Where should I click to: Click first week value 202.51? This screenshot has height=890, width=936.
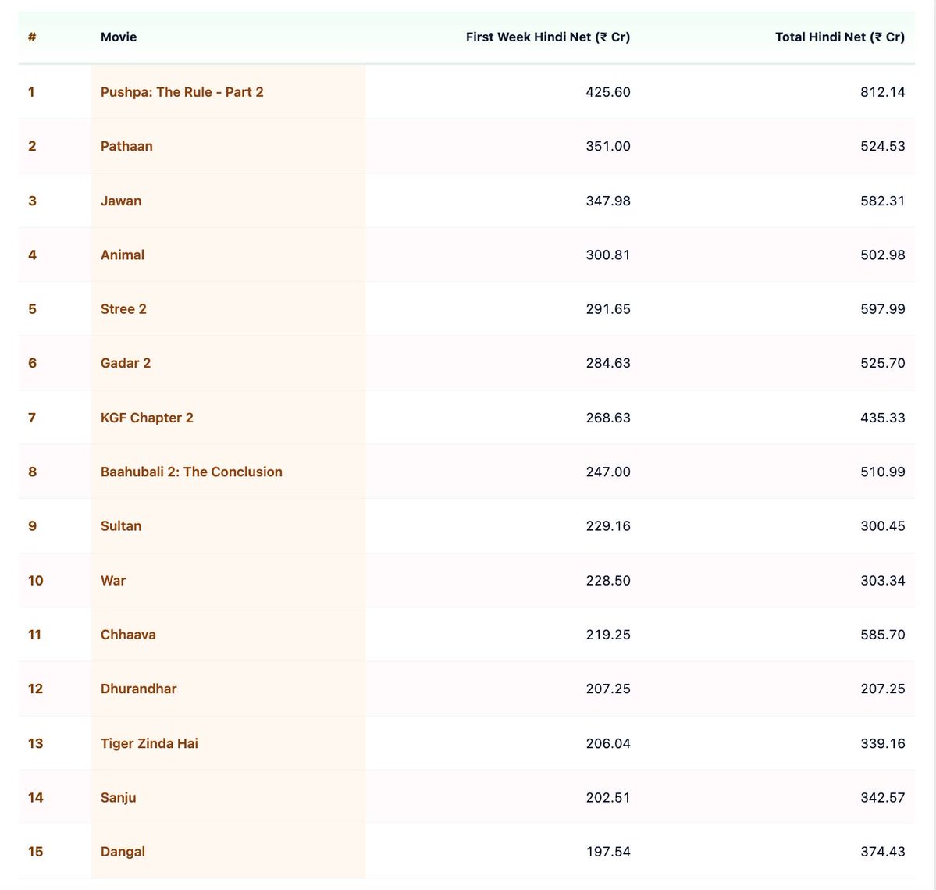(x=607, y=797)
